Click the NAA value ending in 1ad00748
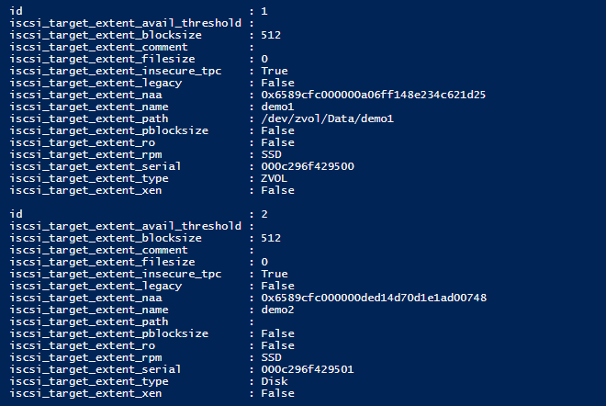The image size is (606, 406). point(373,298)
